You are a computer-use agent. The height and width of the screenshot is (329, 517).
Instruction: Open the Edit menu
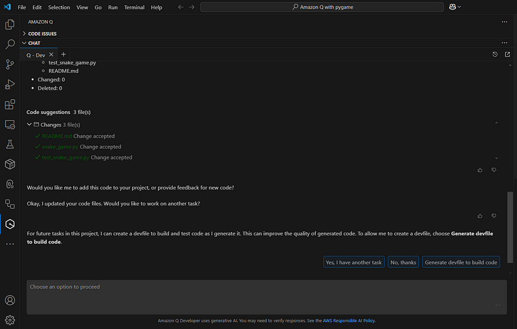click(x=37, y=7)
